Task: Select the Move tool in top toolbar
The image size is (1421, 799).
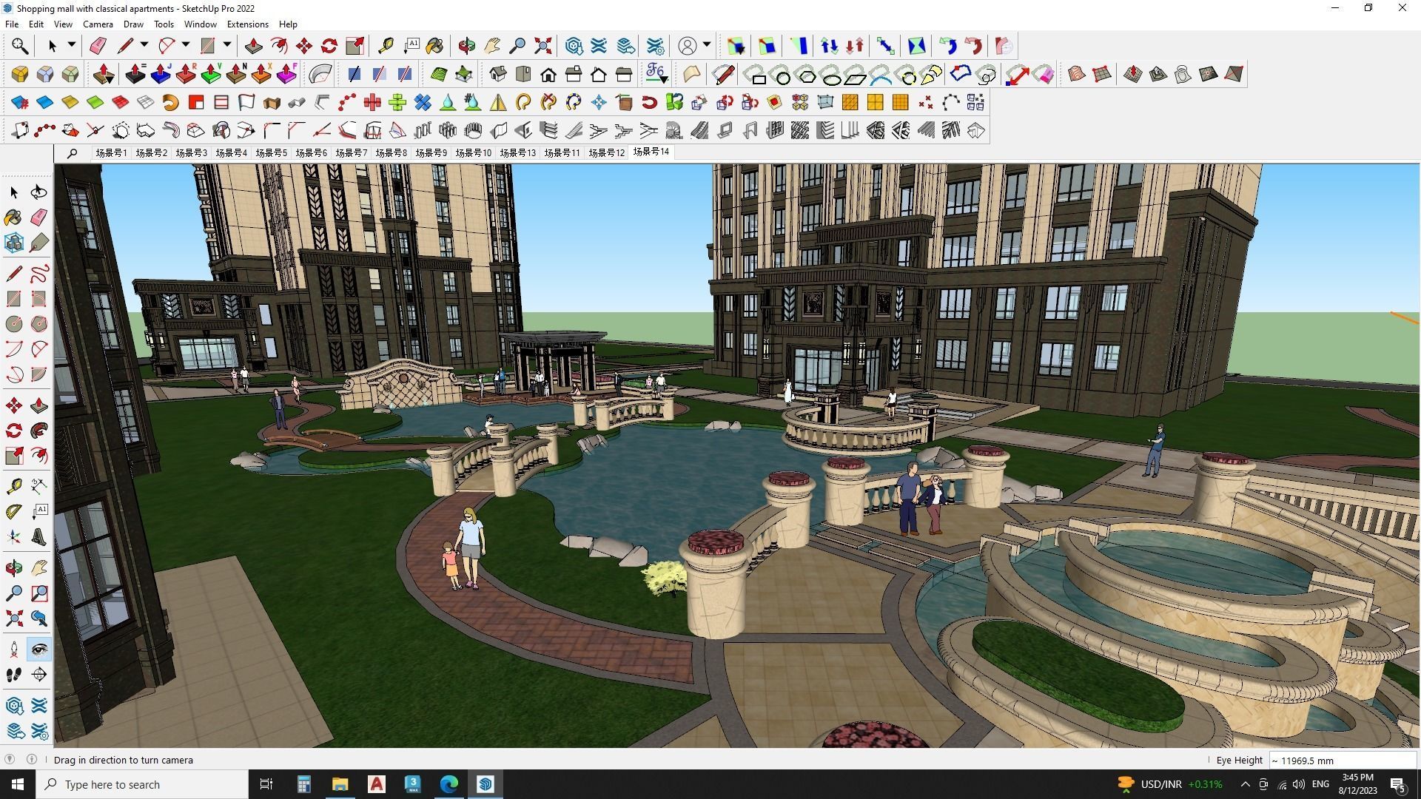Action: pos(304,46)
